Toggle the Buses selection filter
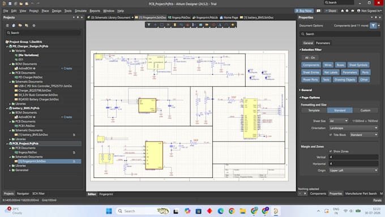Viewport: 385px width, 217px height. coord(340,65)
